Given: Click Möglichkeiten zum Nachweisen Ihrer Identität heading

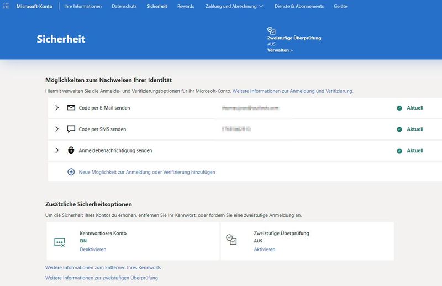Looking at the screenshot, I should tap(108, 80).
